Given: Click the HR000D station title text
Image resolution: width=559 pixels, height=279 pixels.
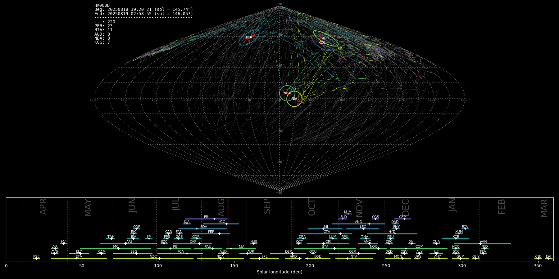Looking at the screenshot, I should [x=102, y=6].
